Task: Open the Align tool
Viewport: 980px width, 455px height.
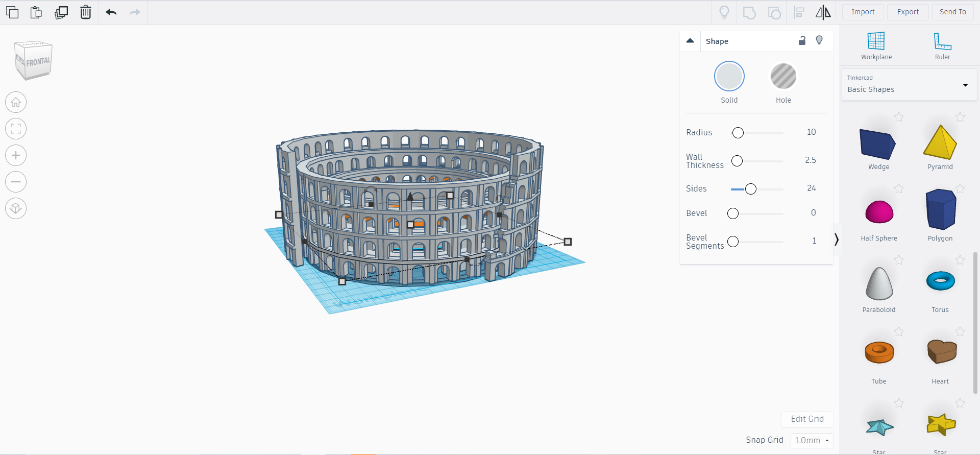Action: point(799,12)
